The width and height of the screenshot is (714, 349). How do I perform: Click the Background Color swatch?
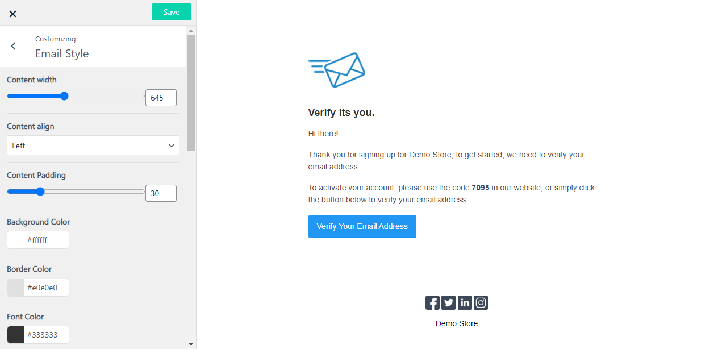coord(14,239)
